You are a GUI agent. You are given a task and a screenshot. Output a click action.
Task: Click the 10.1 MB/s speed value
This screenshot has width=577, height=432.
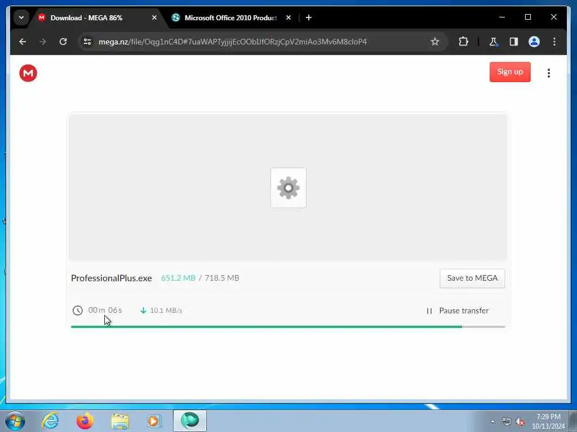[x=166, y=310]
